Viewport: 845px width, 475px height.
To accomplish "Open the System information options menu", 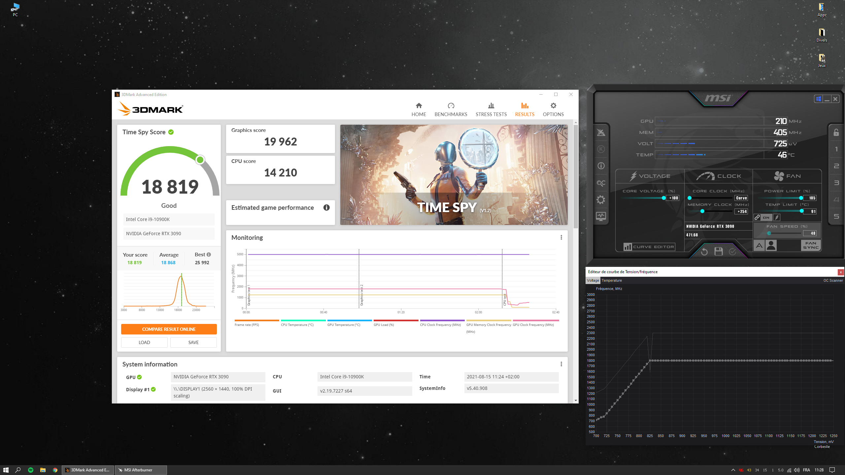I will pyautogui.click(x=561, y=364).
